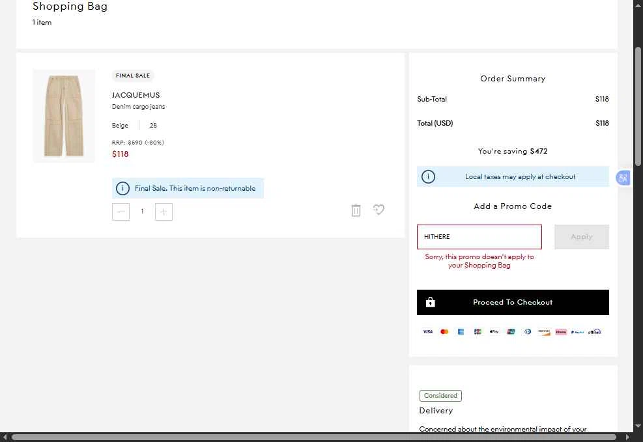Click the Delivery heading

436,411
